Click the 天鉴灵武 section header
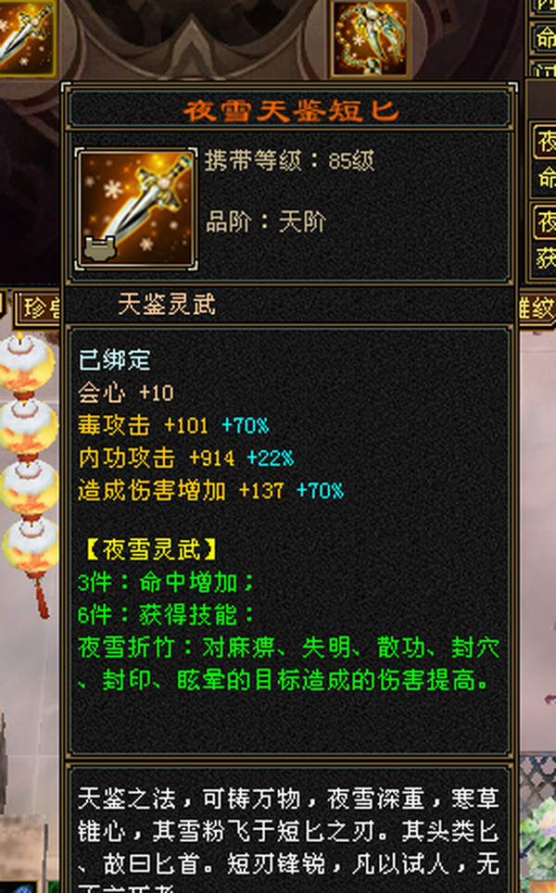Viewport: 556px width, 893px height. [167, 305]
